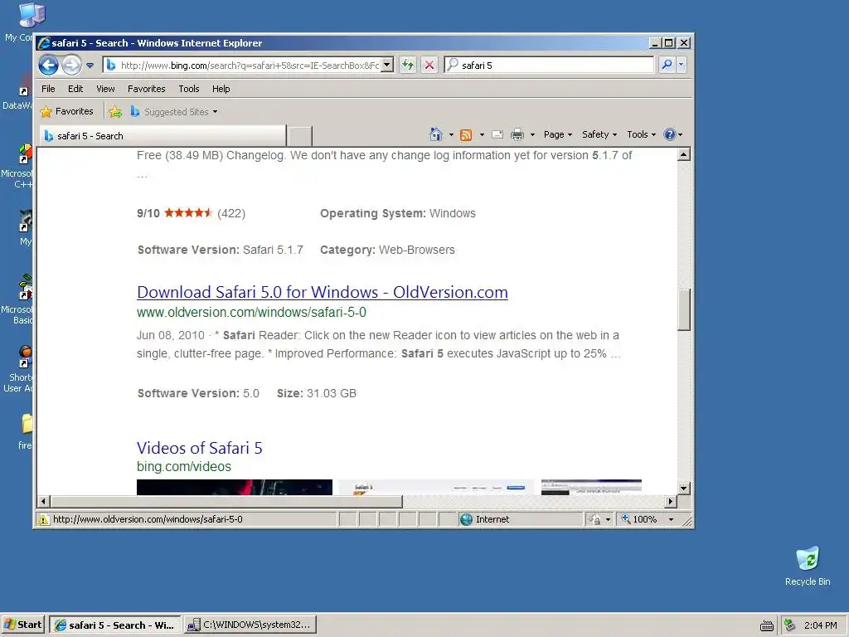Expand the zoom level dropdown arrow
Viewport: 849px width, 637px height.
(671, 519)
